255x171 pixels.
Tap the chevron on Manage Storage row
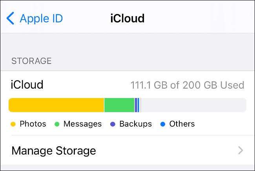pyautogui.click(x=240, y=150)
